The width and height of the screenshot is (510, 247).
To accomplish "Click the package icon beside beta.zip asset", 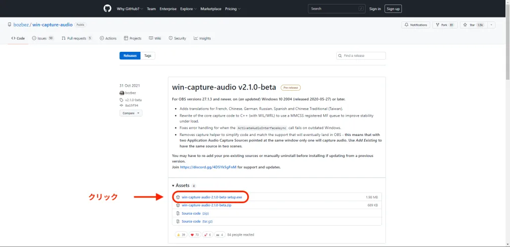I will pos(178,205).
